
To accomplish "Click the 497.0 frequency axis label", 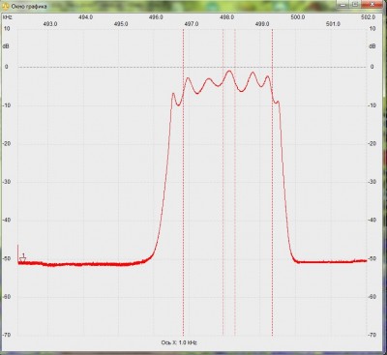I will (192, 24).
